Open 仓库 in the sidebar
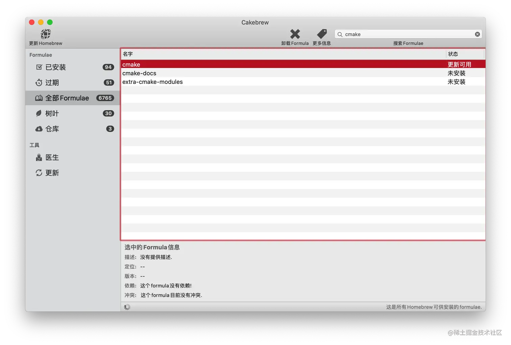The width and height of the screenshot is (511, 345). click(52, 129)
